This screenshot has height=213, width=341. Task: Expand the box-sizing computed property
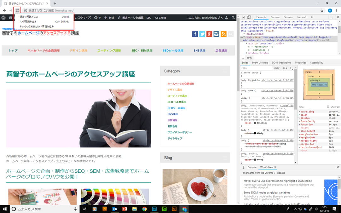pos(300,112)
